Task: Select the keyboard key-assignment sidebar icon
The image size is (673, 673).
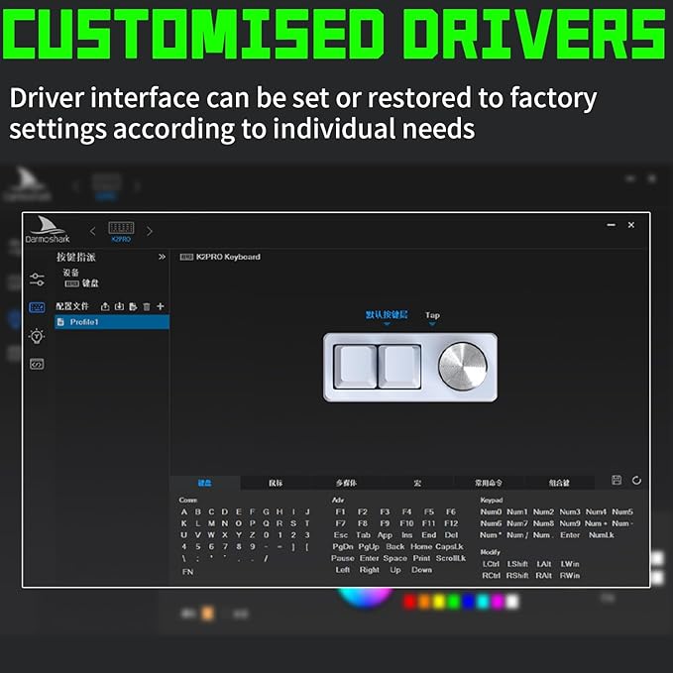Action: (37, 307)
